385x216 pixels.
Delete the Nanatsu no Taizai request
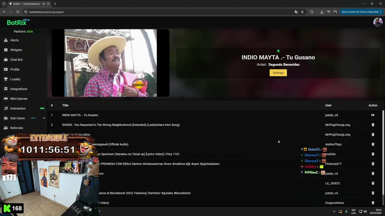click(373, 154)
